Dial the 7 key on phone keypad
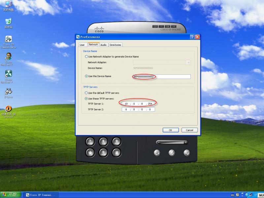This screenshot has height=198, width=264. 90,142
